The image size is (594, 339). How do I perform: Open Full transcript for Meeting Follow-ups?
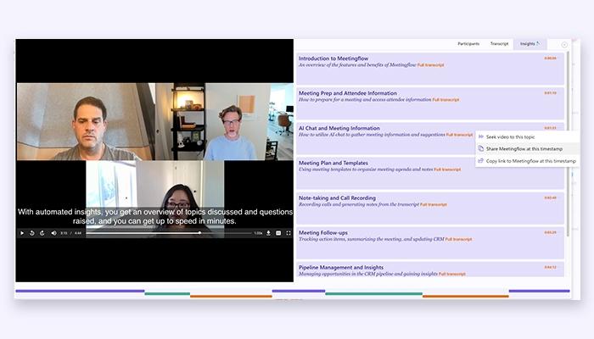point(458,240)
